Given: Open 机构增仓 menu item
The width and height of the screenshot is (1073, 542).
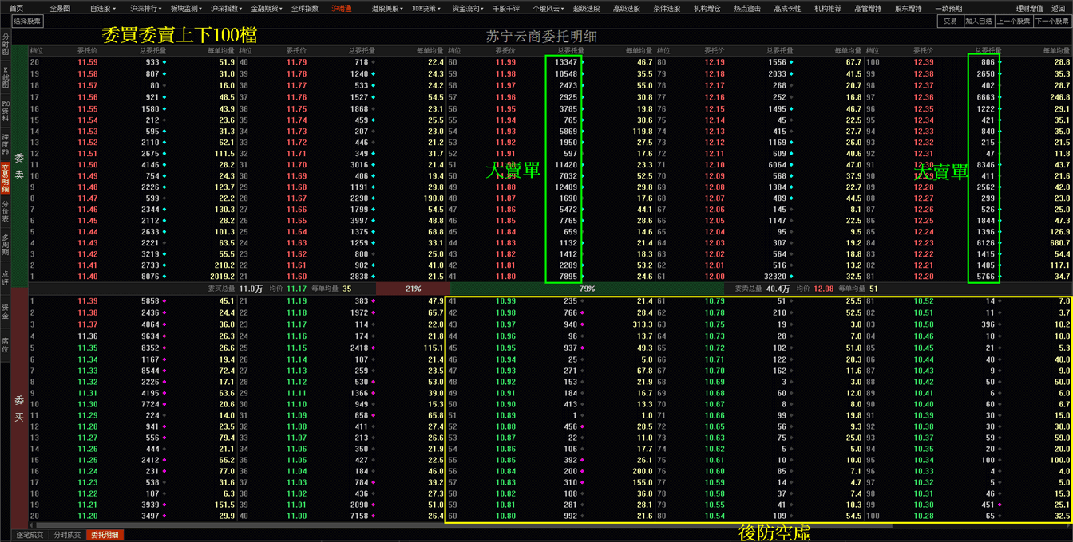Looking at the screenshot, I should (x=707, y=8).
